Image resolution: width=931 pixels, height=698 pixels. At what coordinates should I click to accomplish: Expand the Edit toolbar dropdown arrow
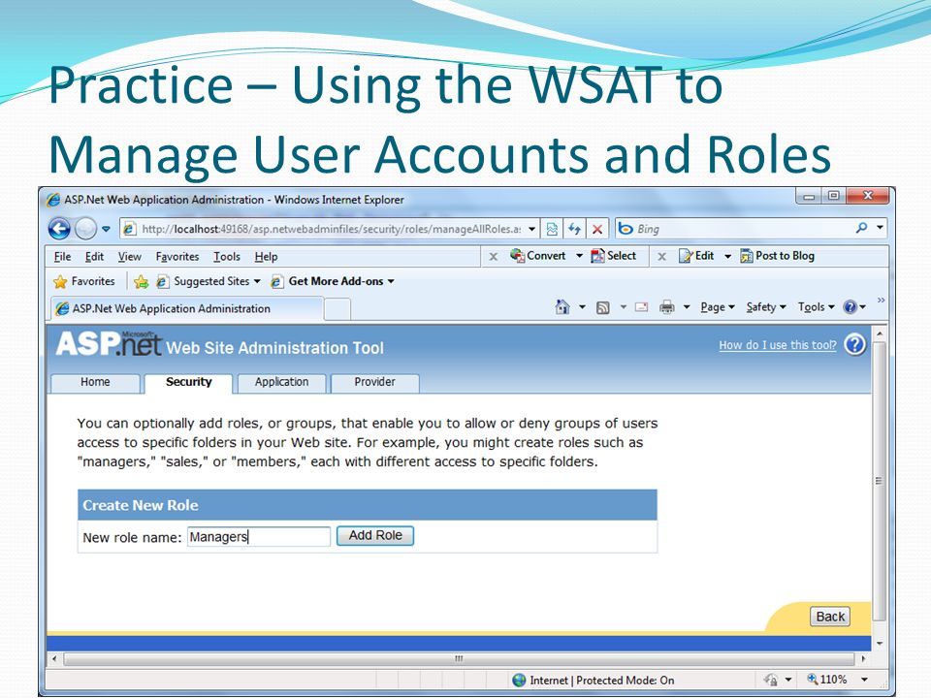(727, 256)
